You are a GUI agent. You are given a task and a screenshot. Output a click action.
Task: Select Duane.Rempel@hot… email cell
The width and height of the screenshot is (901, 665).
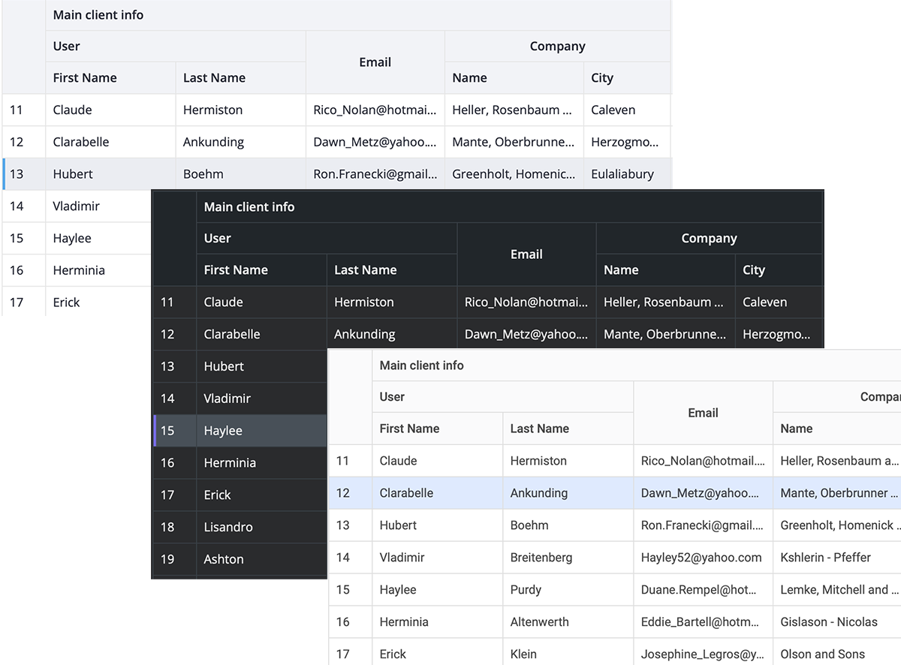pyautogui.click(x=698, y=590)
